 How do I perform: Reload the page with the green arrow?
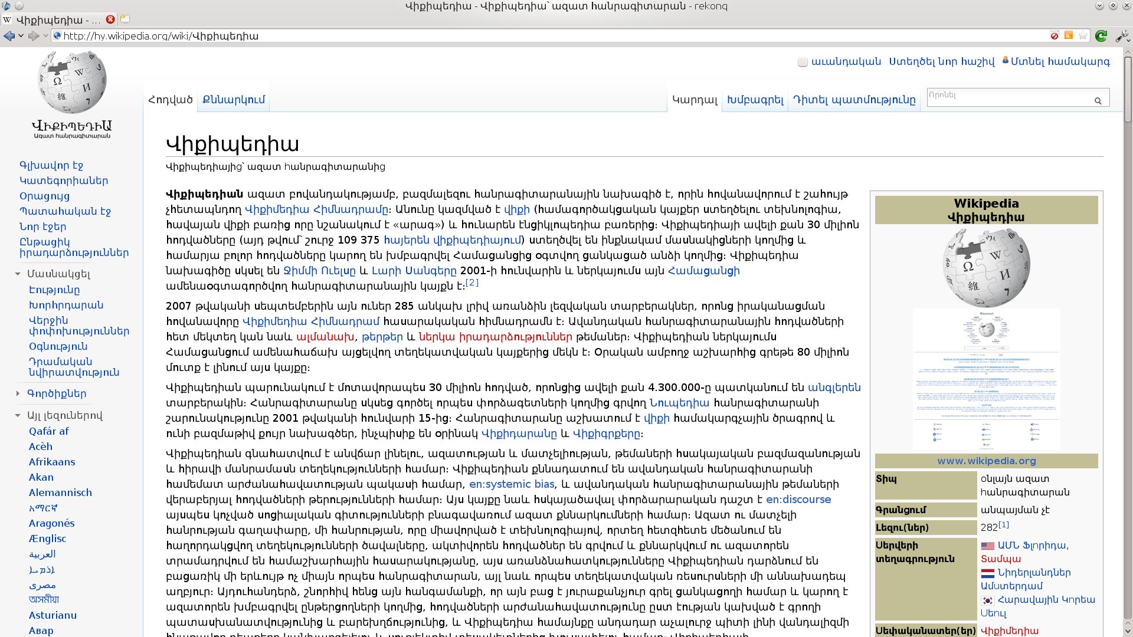1101,36
